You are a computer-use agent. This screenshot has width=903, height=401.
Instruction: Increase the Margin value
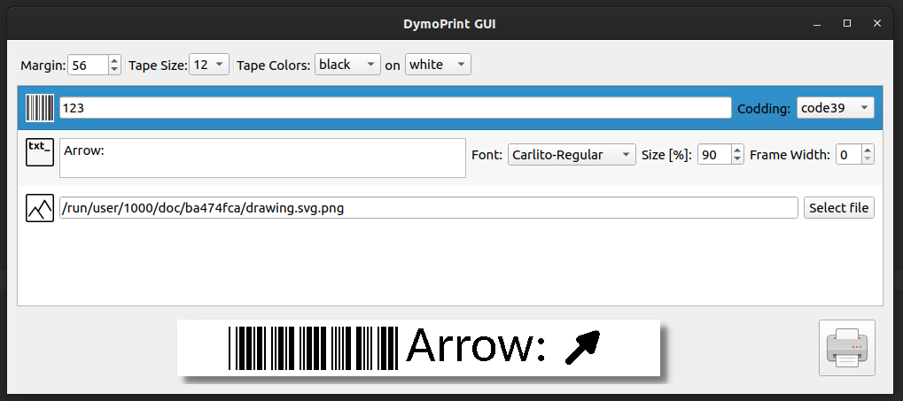click(114, 60)
